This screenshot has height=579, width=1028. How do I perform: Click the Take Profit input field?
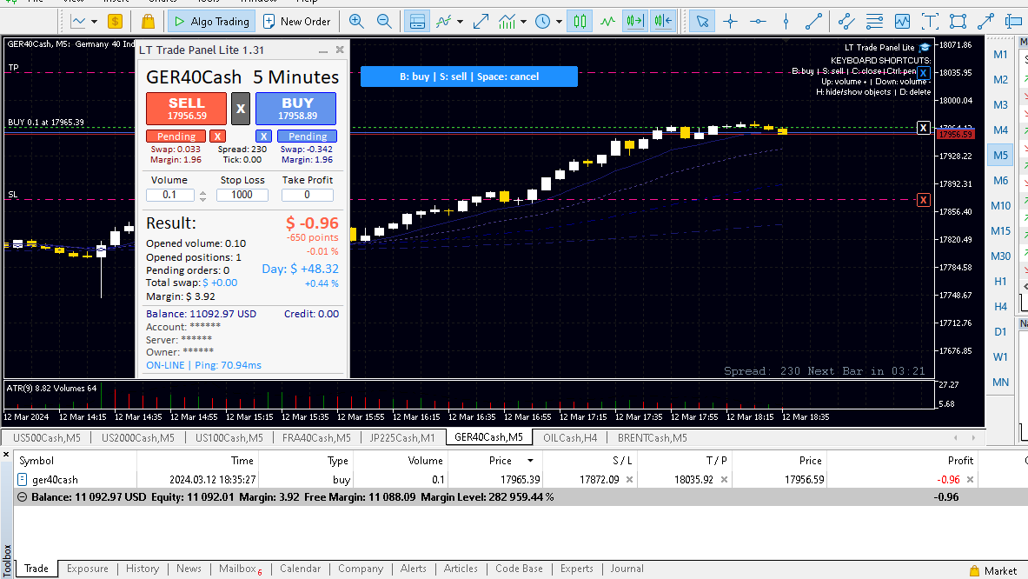(307, 195)
